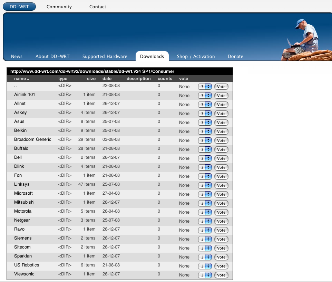This screenshot has height=282, width=332.
Task: Open rating dropdown in Viewsonic row
Action: [205, 275]
